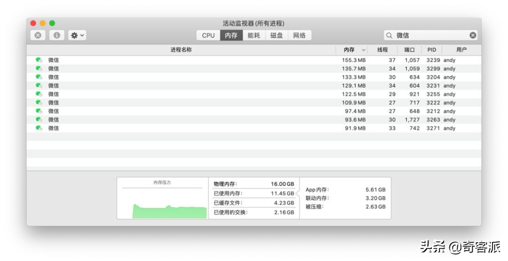Switch to the 能耗 tab

[x=254, y=35]
